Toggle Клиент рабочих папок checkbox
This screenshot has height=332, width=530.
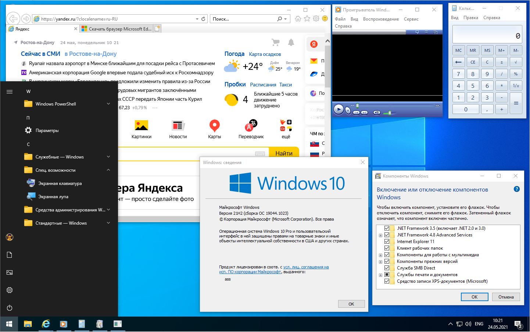click(x=387, y=248)
